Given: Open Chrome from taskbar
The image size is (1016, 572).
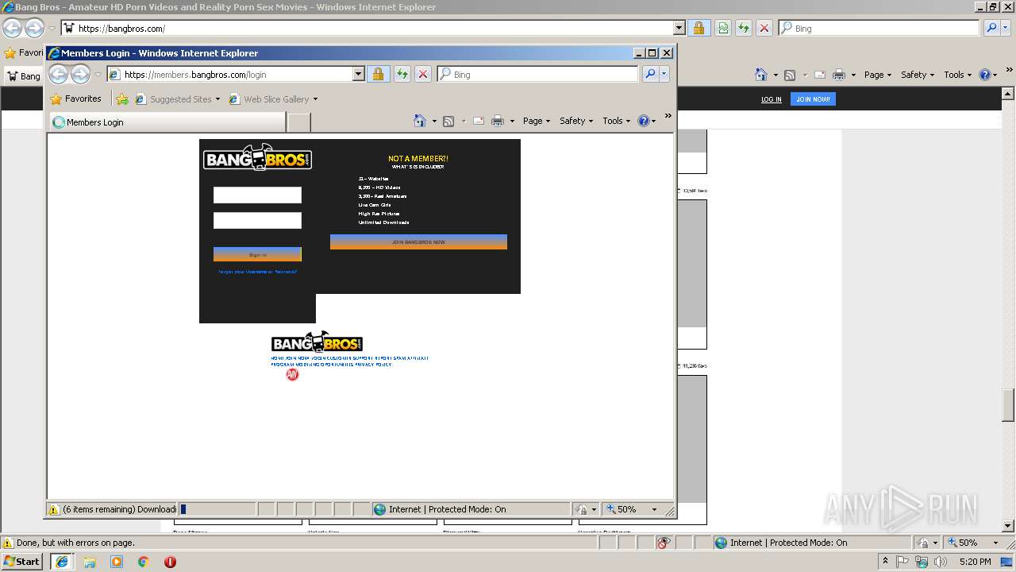Looking at the screenshot, I should (x=144, y=562).
